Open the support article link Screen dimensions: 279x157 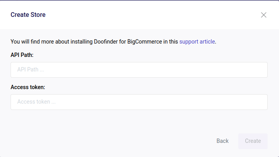197,42
